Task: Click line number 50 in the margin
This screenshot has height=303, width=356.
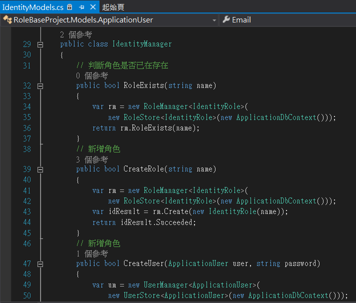Action: point(27,295)
